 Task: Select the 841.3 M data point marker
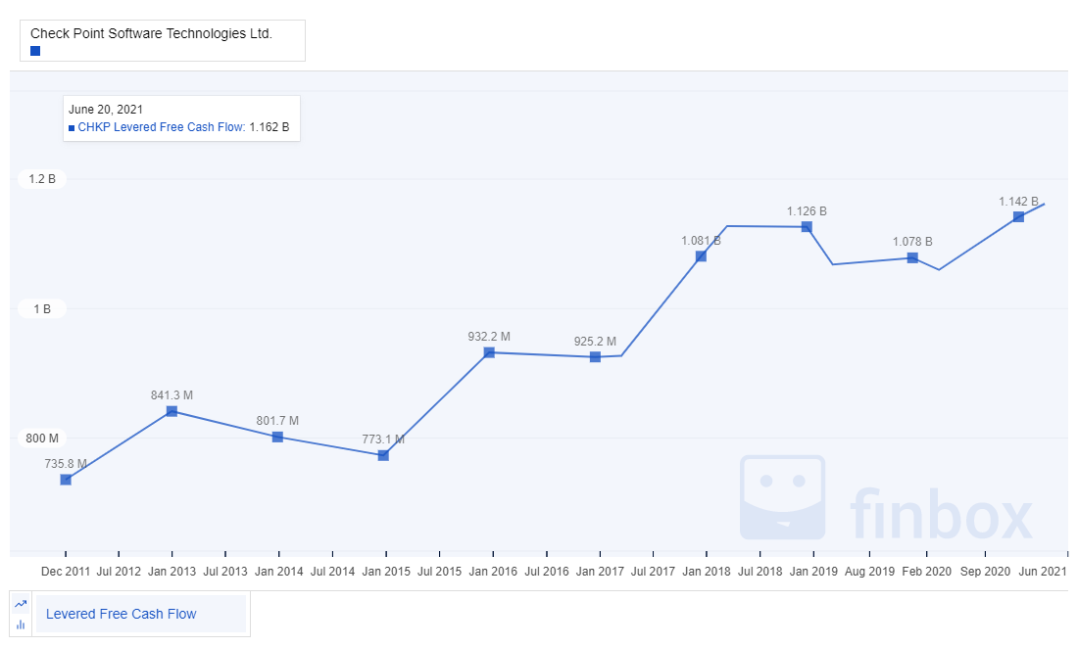pos(171,411)
